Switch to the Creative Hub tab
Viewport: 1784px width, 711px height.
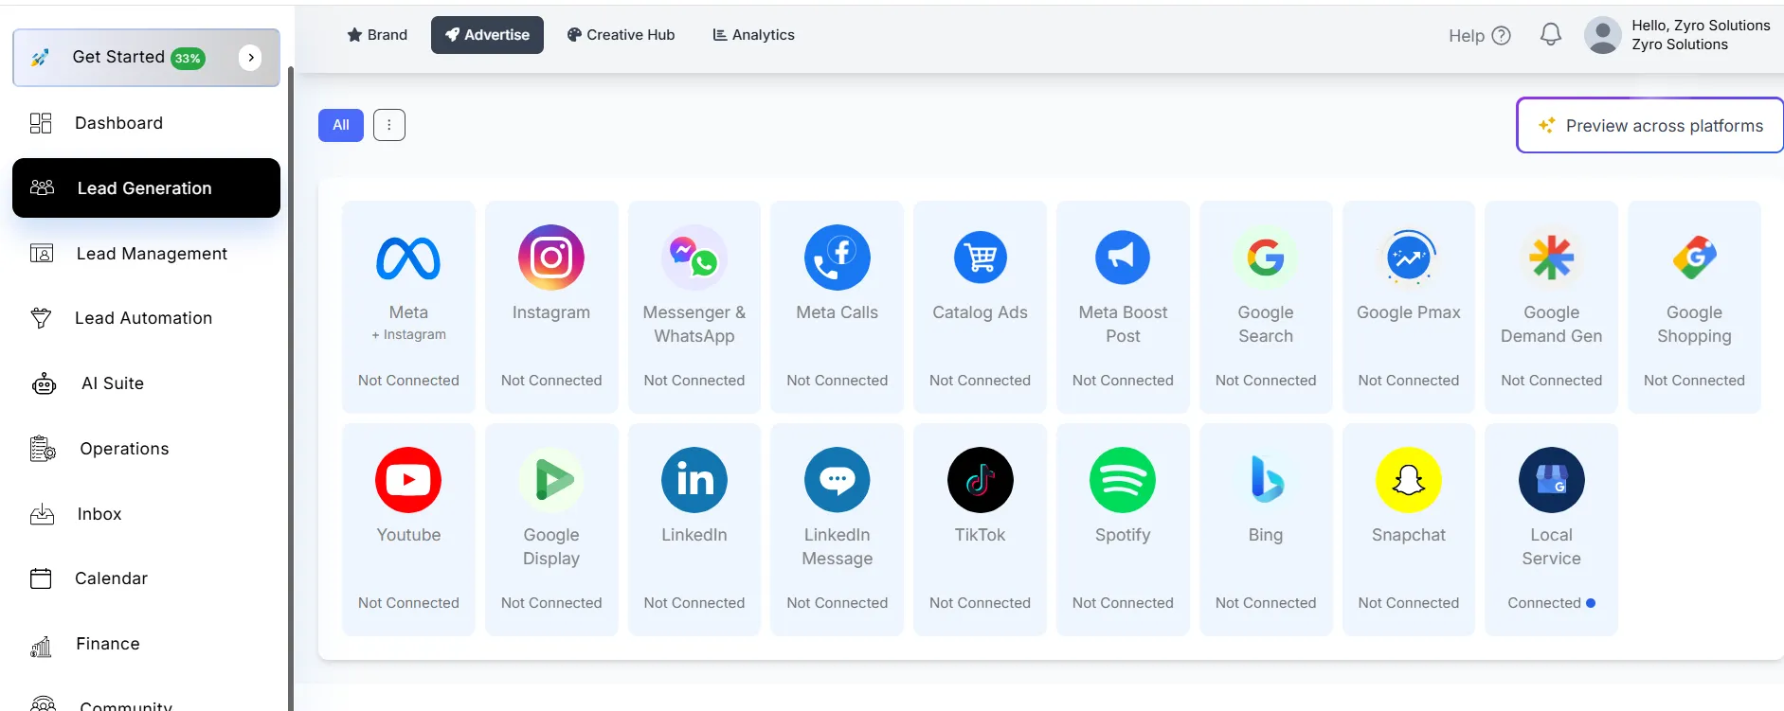point(621,35)
